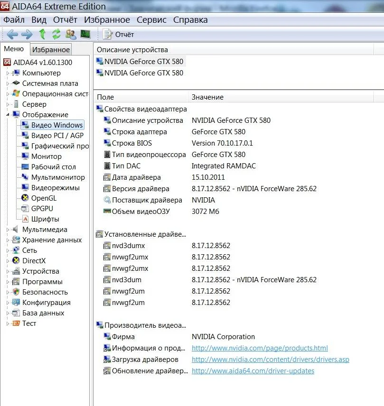The width and height of the screenshot is (384, 406).
Task: Open the nvidia.com products page link
Action: (x=260, y=348)
